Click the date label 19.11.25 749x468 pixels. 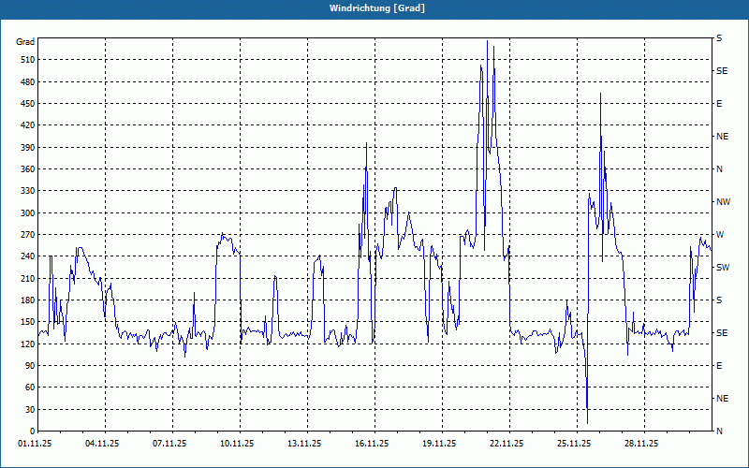click(x=439, y=444)
